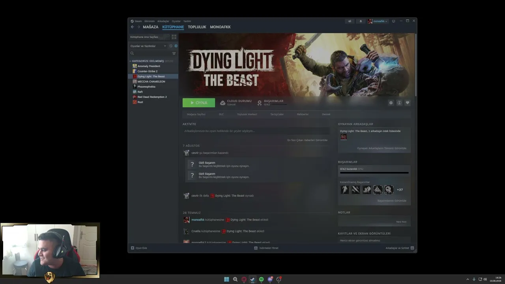The width and height of the screenshot is (505, 284).
Task: Show game info icon
Action: (399, 103)
